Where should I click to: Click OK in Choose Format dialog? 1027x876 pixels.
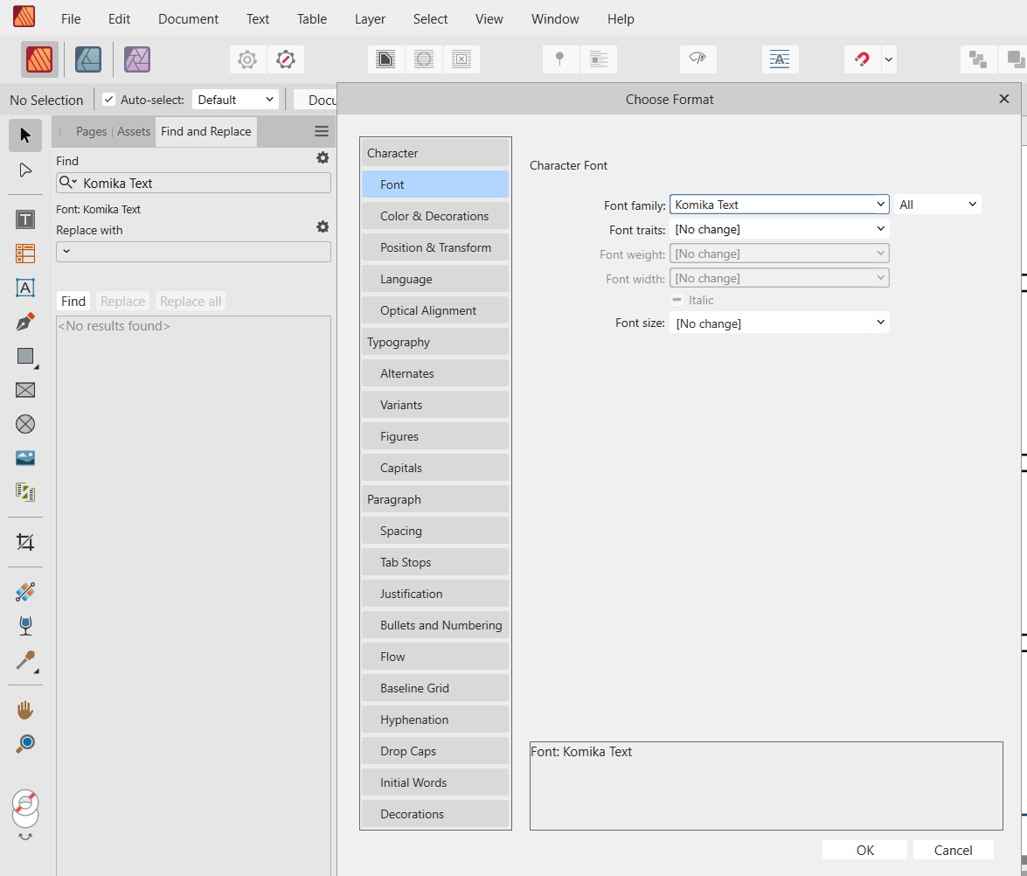864,851
